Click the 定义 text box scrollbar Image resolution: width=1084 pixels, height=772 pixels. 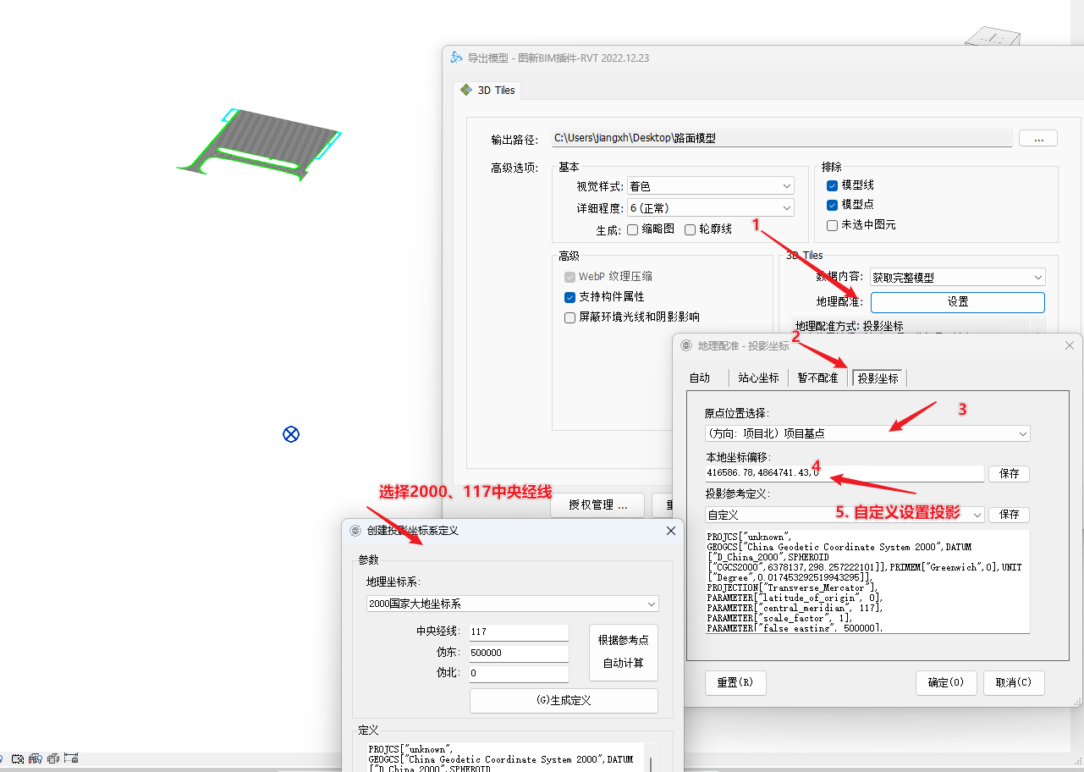651,762
